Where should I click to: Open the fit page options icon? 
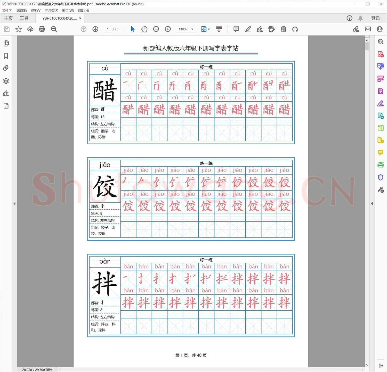pyautogui.click(x=204, y=29)
